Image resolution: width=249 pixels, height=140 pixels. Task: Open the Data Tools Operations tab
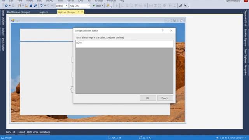[x=39, y=132]
